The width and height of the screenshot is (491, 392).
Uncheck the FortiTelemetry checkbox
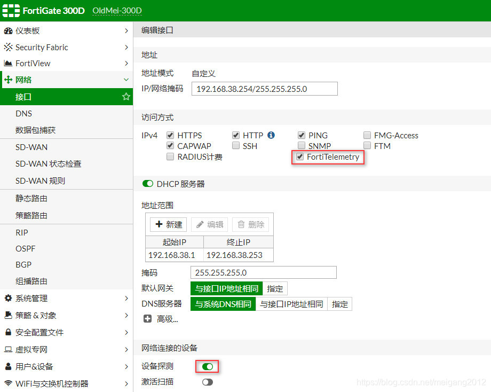coord(300,156)
